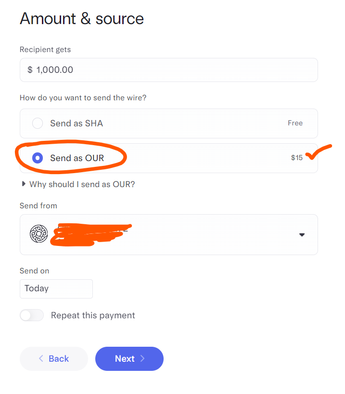Enable the Repeat this payment toggle
This screenshot has height=394, width=345.
tap(32, 315)
